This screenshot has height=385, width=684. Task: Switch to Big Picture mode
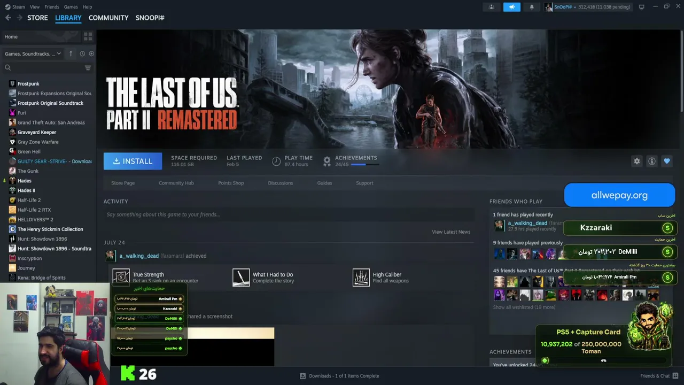click(642, 7)
